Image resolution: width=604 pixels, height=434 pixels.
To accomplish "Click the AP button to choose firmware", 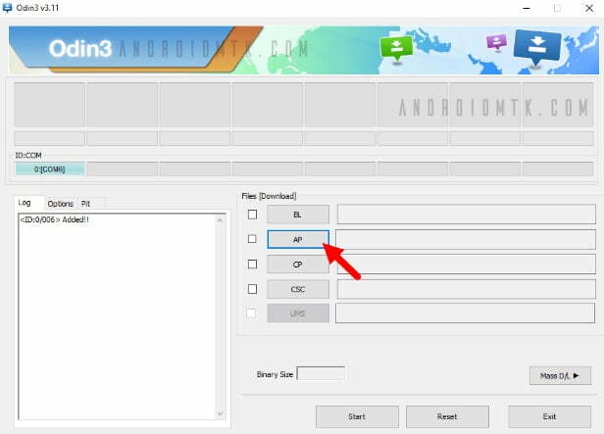I will point(298,239).
